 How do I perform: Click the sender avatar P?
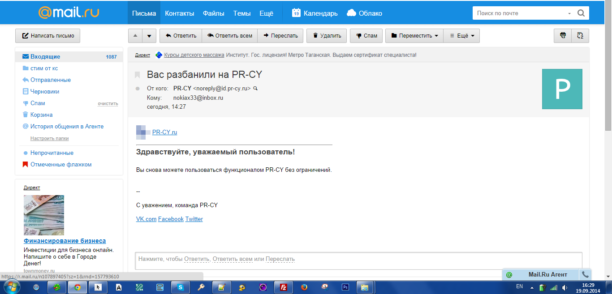pyautogui.click(x=562, y=89)
